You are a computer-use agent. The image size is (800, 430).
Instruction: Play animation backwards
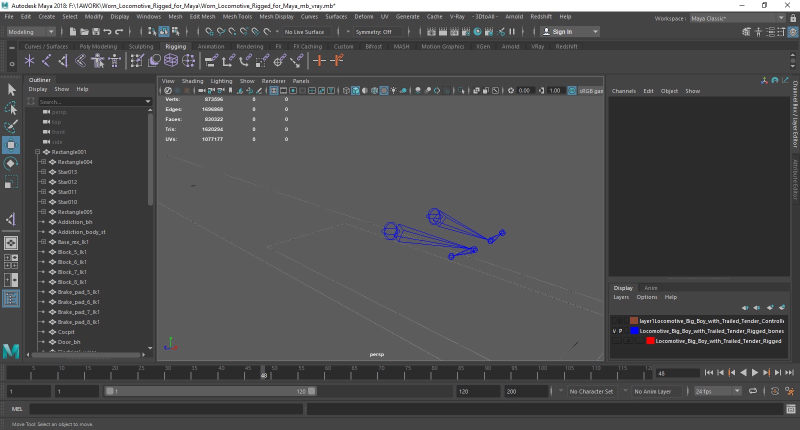pyautogui.click(x=743, y=372)
